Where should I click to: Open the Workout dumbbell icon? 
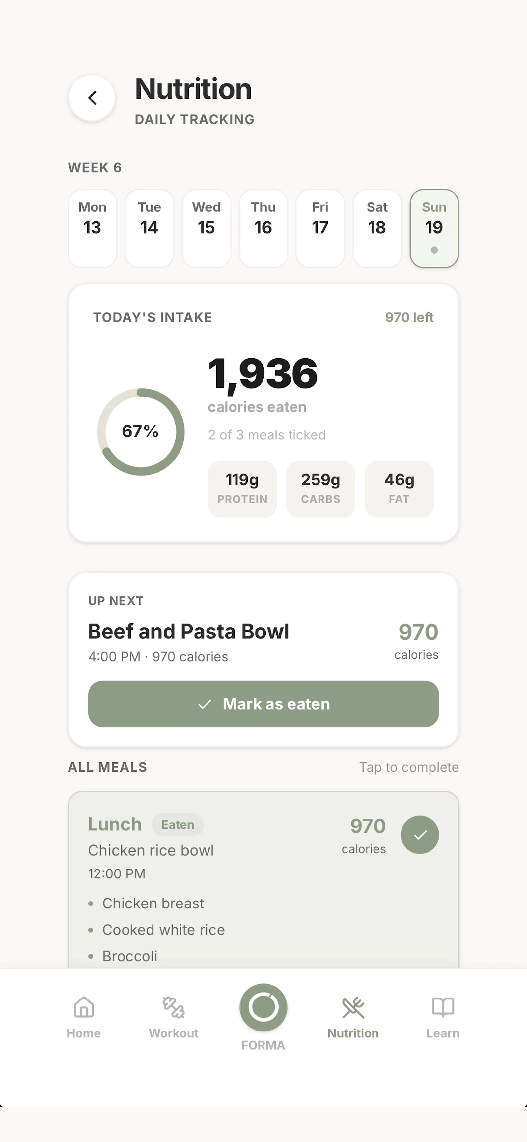[174, 1007]
